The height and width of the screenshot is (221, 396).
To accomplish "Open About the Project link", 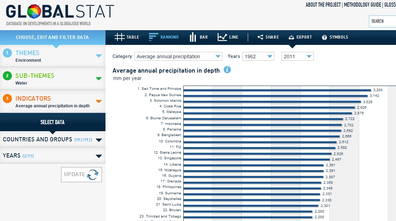I will [x=323, y=5].
